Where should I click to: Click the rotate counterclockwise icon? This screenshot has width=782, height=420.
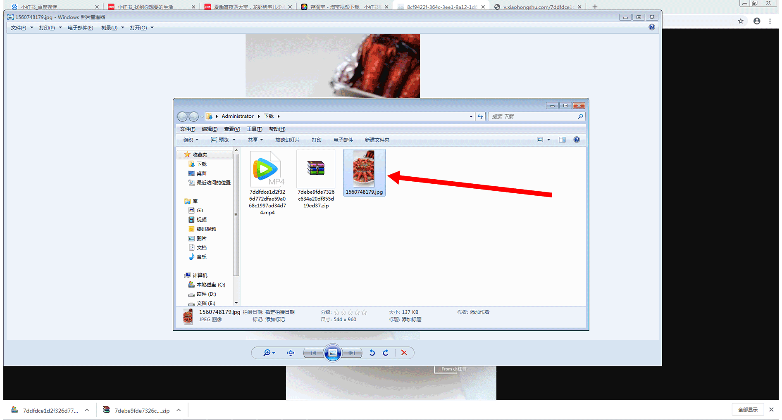click(372, 353)
